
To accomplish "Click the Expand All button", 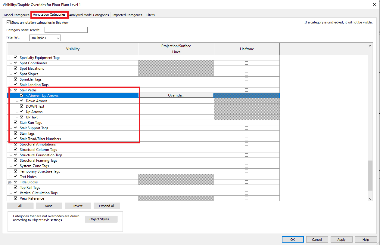I will (x=107, y=206).
